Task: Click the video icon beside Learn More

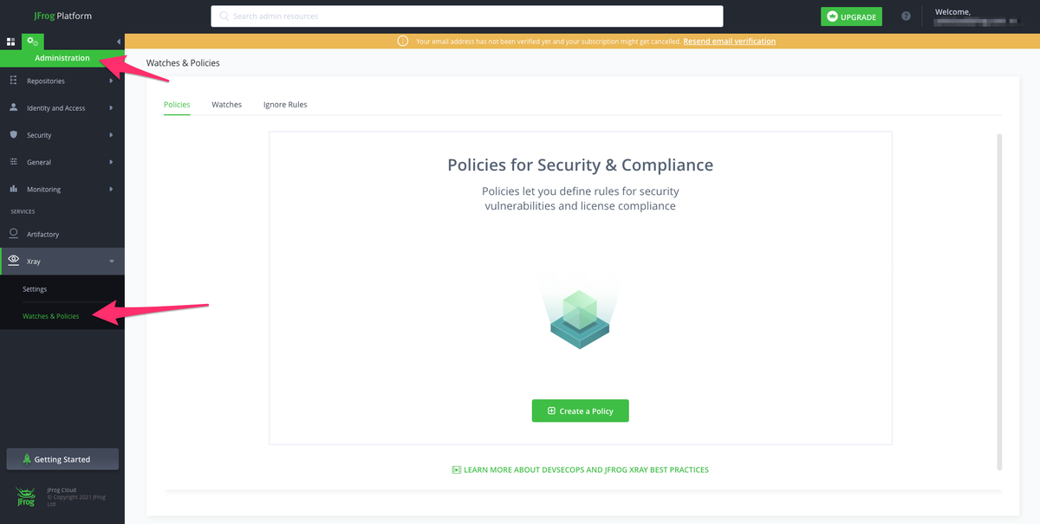Action: pos(456,469)
